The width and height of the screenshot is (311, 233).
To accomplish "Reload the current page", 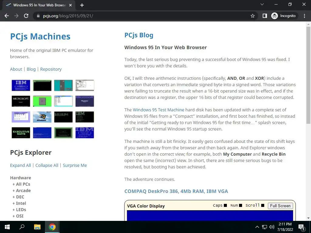I will pos(26,16).
